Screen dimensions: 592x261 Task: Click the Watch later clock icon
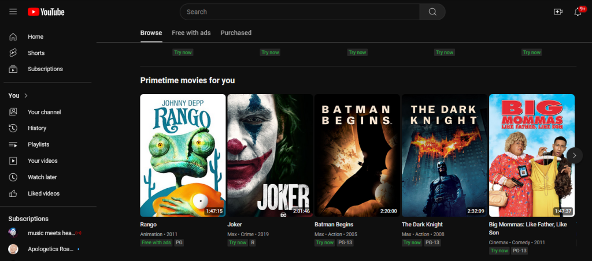pyautogui.click(x=13, y=177)
